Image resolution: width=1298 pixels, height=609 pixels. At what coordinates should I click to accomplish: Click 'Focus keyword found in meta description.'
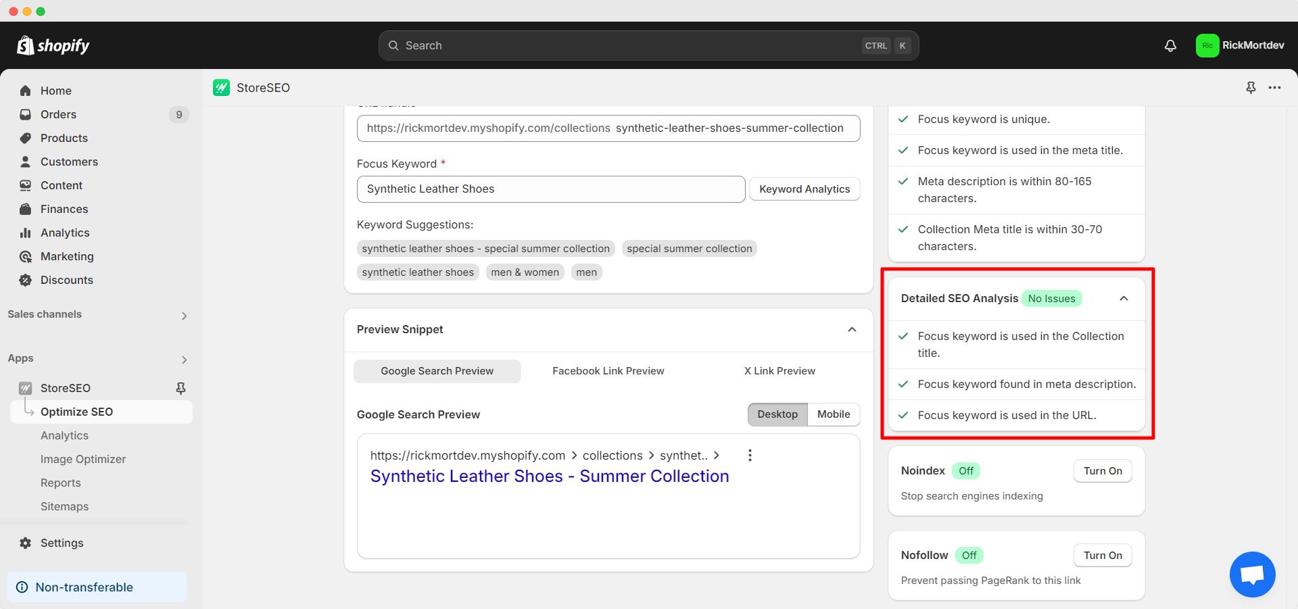point(1026,384)
